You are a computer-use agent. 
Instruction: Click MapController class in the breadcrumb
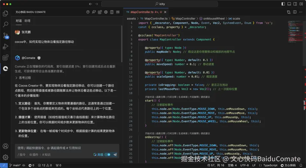[x=184, y=18]
